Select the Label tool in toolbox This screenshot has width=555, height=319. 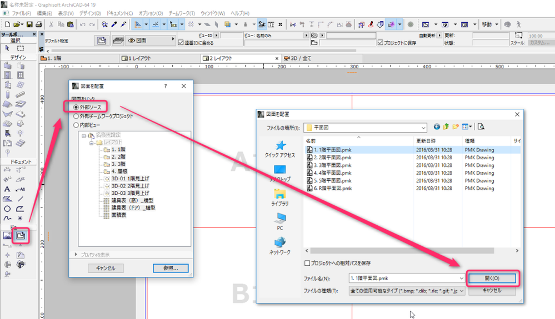point(20,189)
